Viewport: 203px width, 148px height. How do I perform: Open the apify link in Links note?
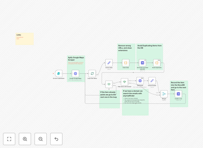[x=18, y=39]
